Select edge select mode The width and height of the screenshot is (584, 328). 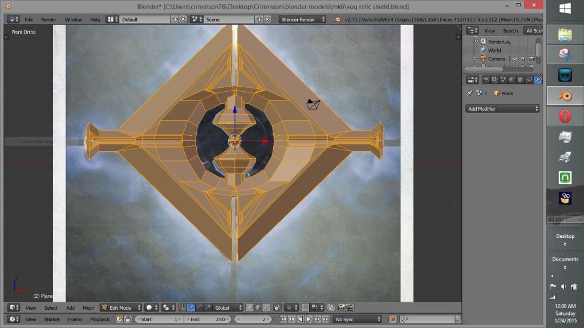(x=258, y=308)
